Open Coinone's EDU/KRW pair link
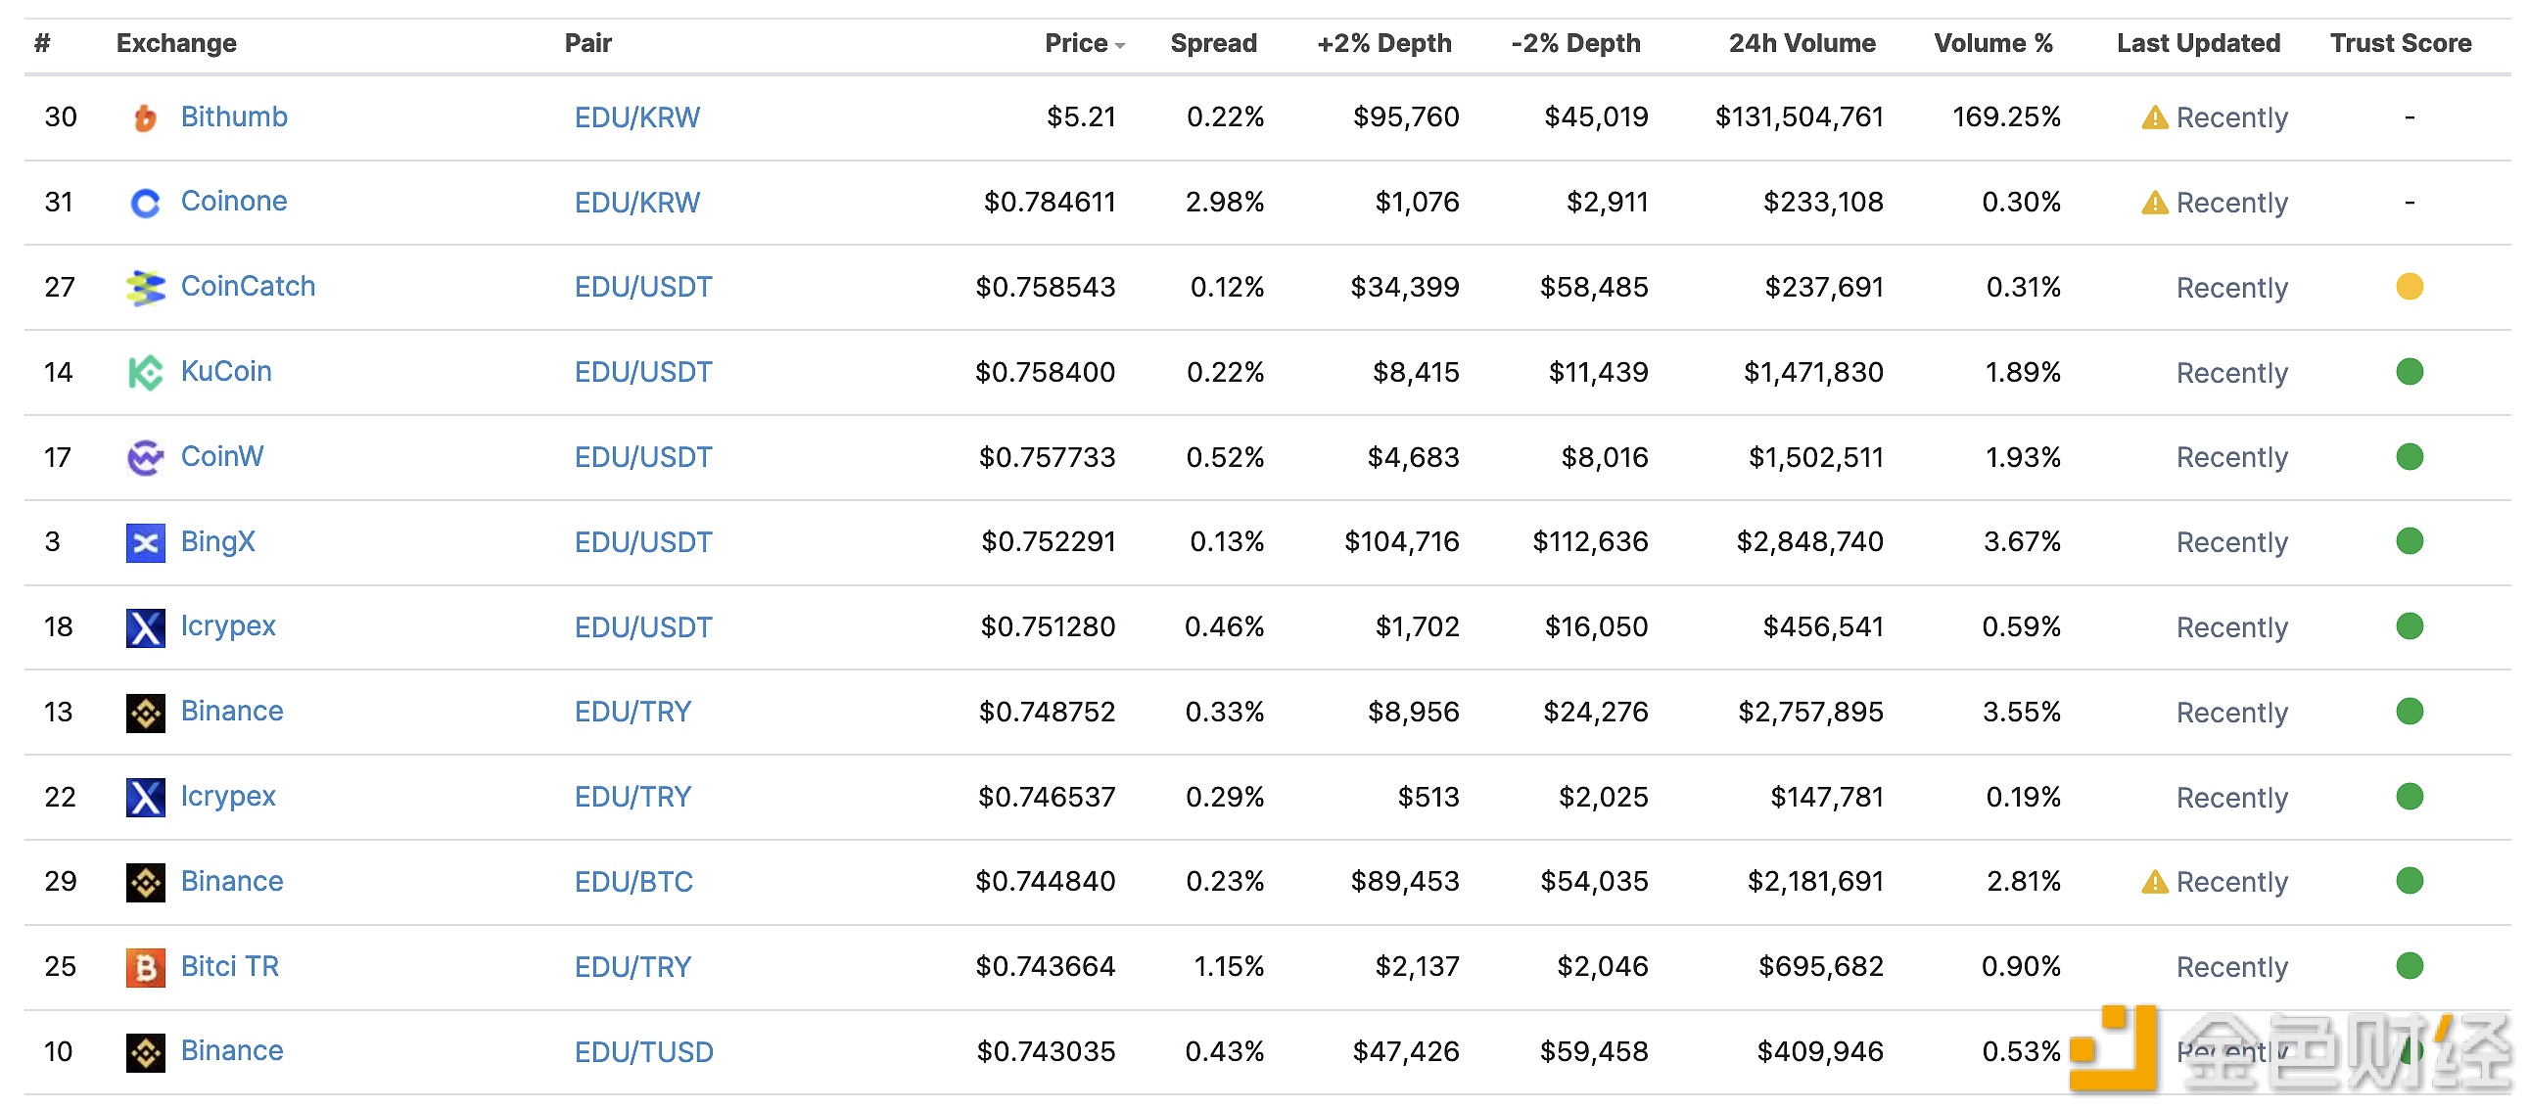Screen dimensions: 2528x1108 pyautogui.click(x=637, y=203)
